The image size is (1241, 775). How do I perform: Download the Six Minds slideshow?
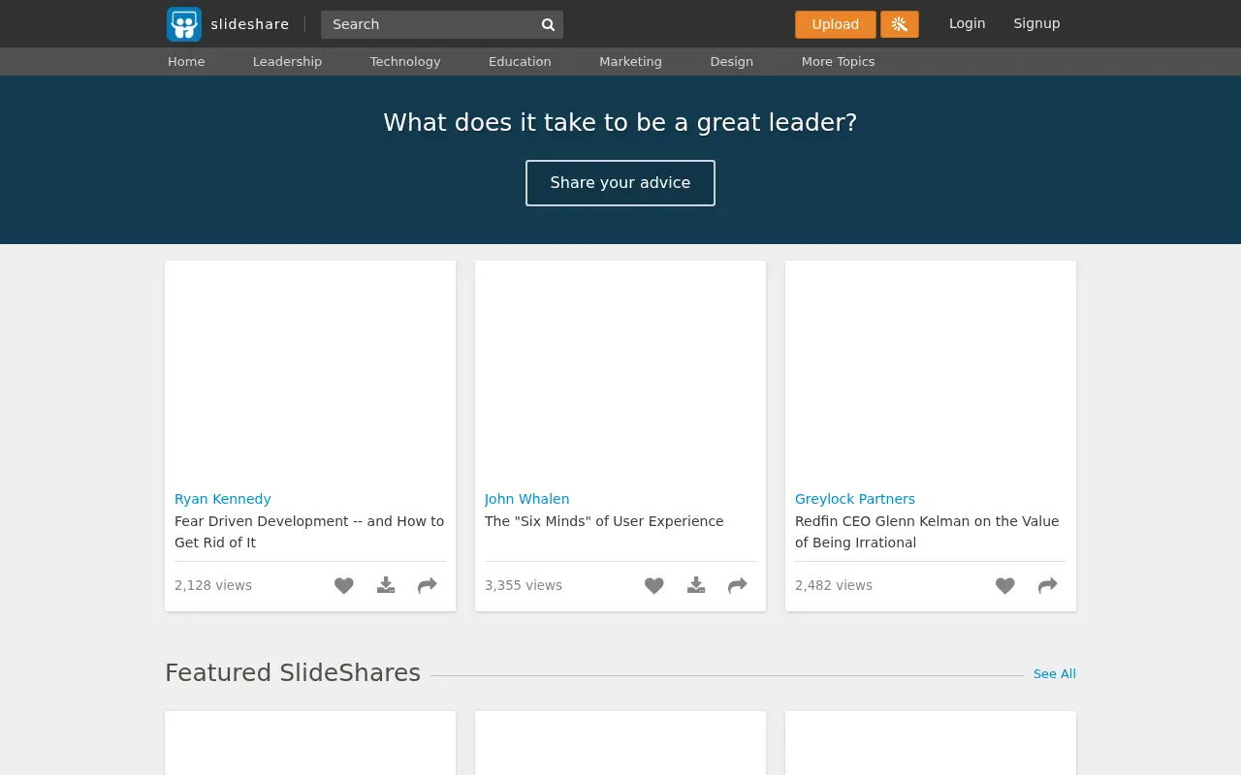(696, 585)
